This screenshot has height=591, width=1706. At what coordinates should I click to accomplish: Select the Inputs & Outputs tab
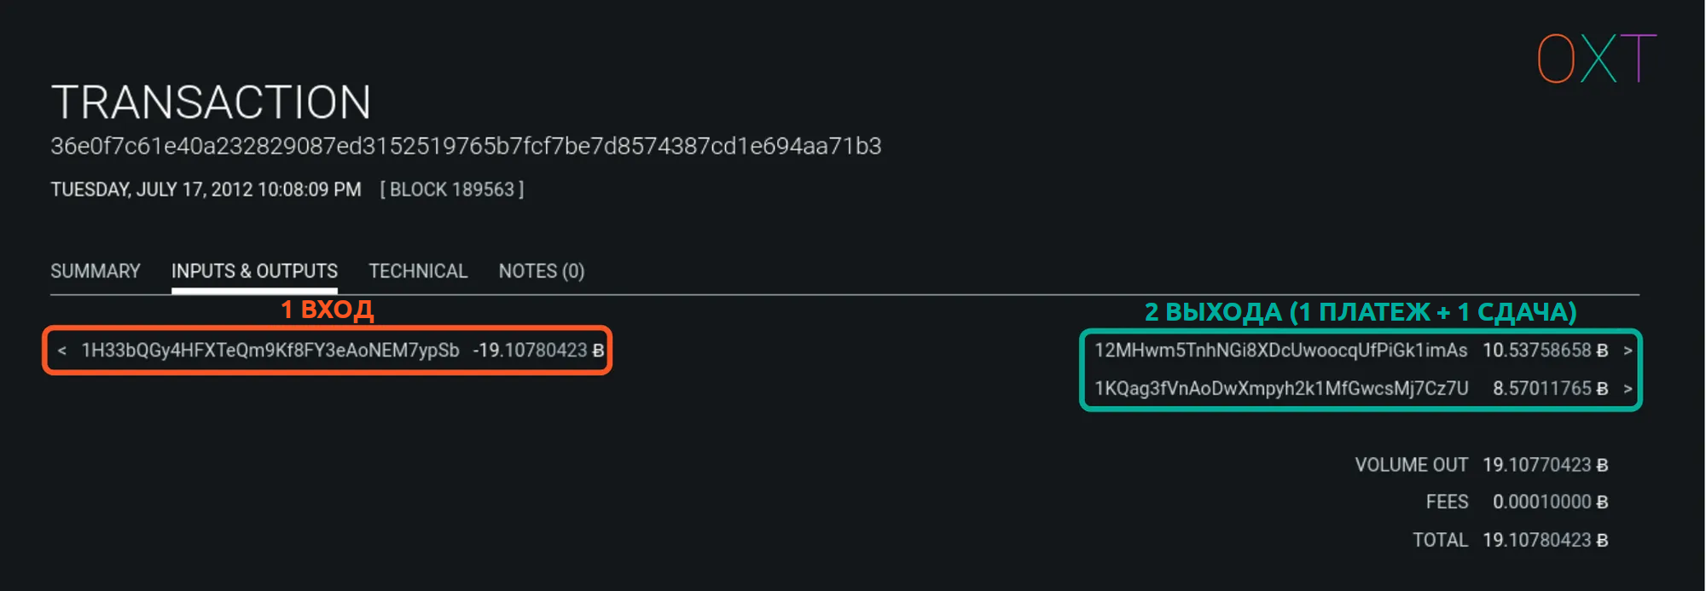point(254,271)
